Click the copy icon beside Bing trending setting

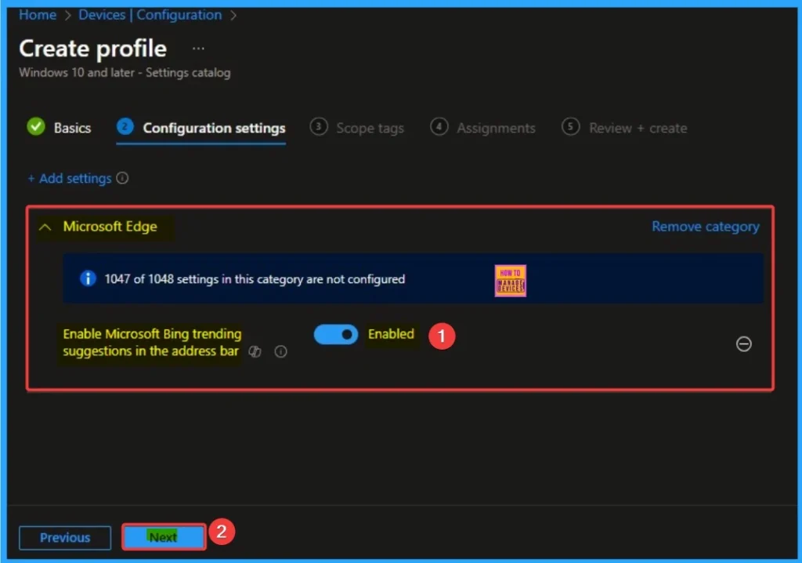tap(255, 351)
